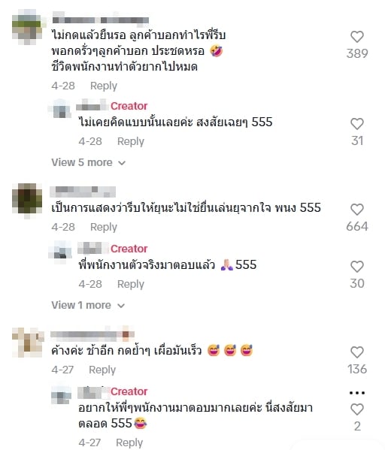385x450 pixels.
Task: Reply to the last creator comment dated 4-27
Action: tap(129, 442)
